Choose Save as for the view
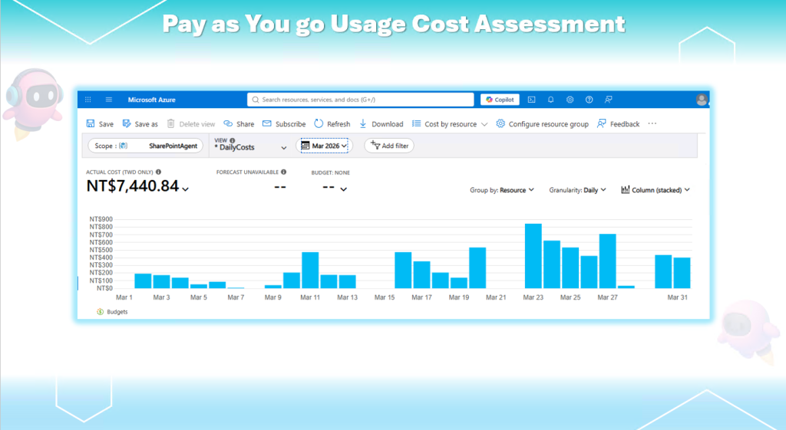Image resolution: width=786 pixels, height=430 pixels. (x=140, y=123)
